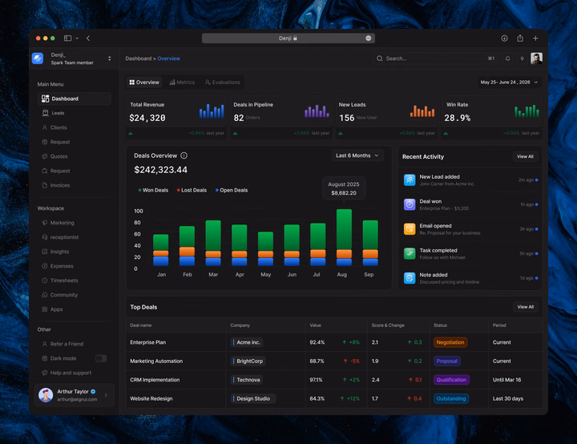Click the Outstanding status badge
Screen dimensions: 577x444
point(451,398)
